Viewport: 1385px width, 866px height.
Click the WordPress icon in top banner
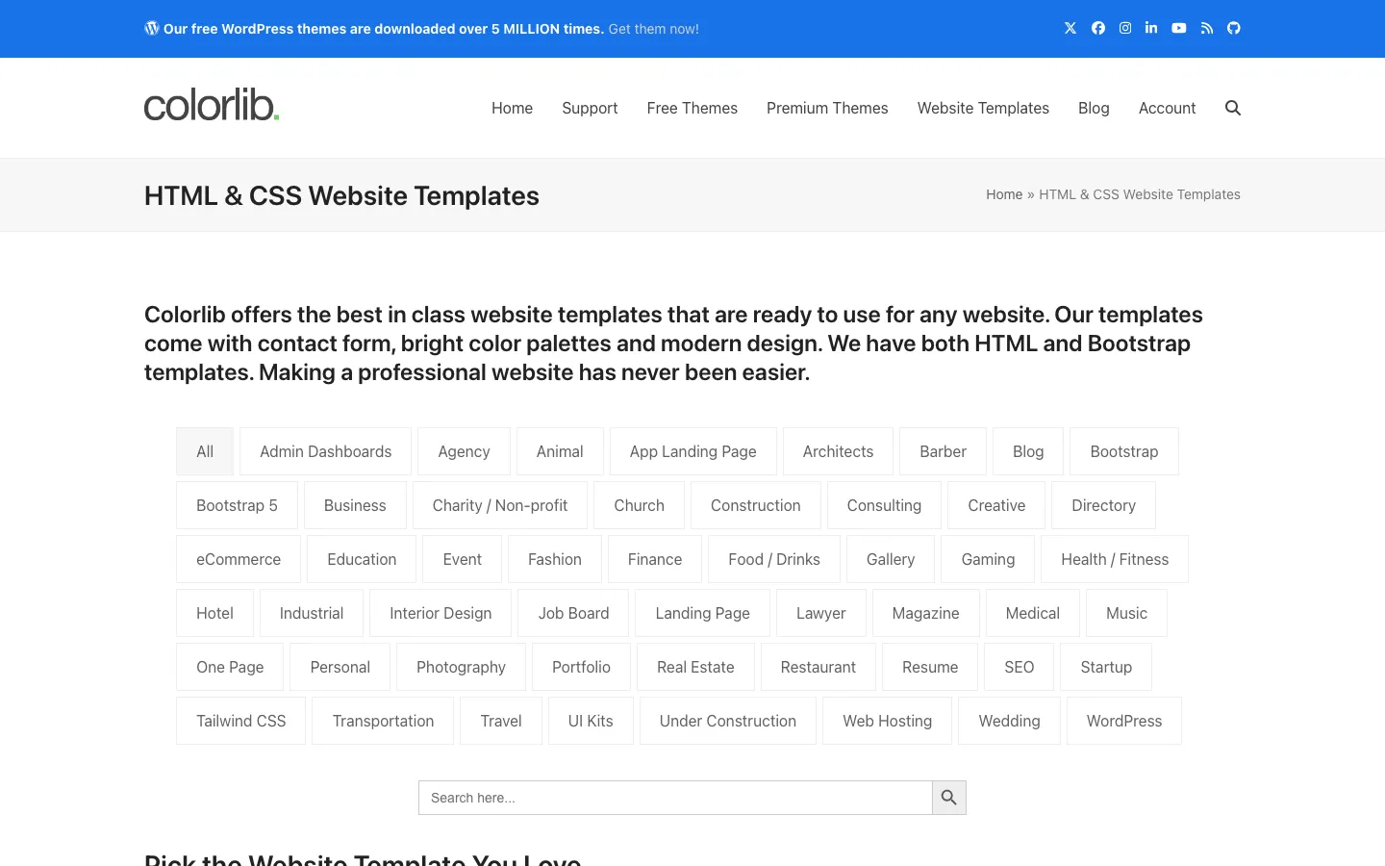[x=152, y=28]
